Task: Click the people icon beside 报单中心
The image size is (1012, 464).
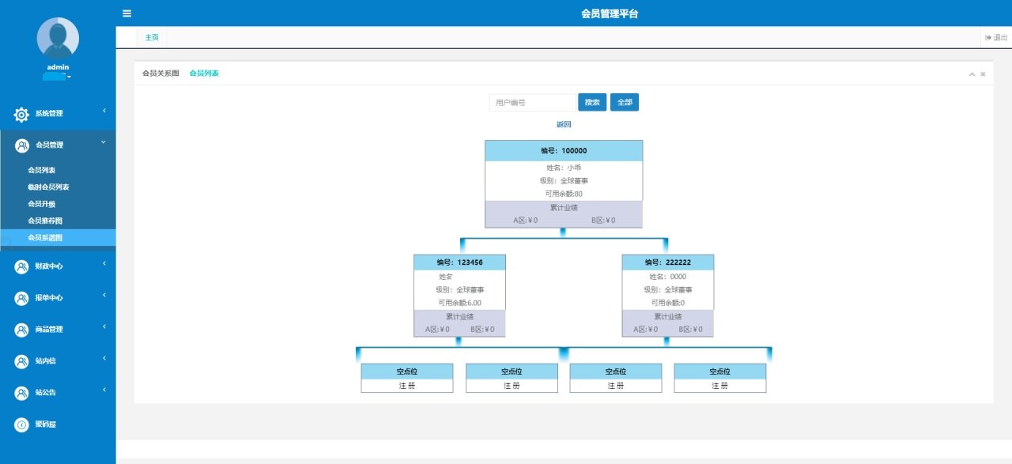Action: coord(21,298)
